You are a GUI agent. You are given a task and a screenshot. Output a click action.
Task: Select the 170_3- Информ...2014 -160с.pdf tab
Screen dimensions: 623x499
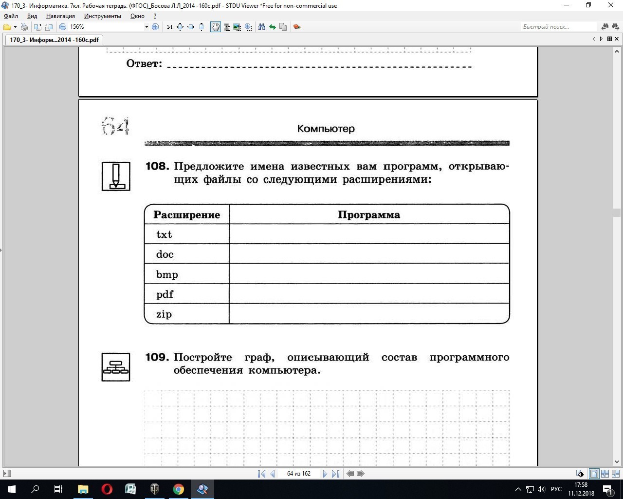tap(54, 39)
